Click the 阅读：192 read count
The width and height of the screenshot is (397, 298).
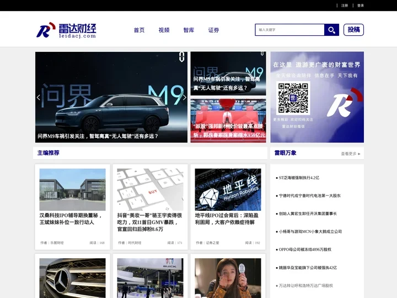pos(253,243)
